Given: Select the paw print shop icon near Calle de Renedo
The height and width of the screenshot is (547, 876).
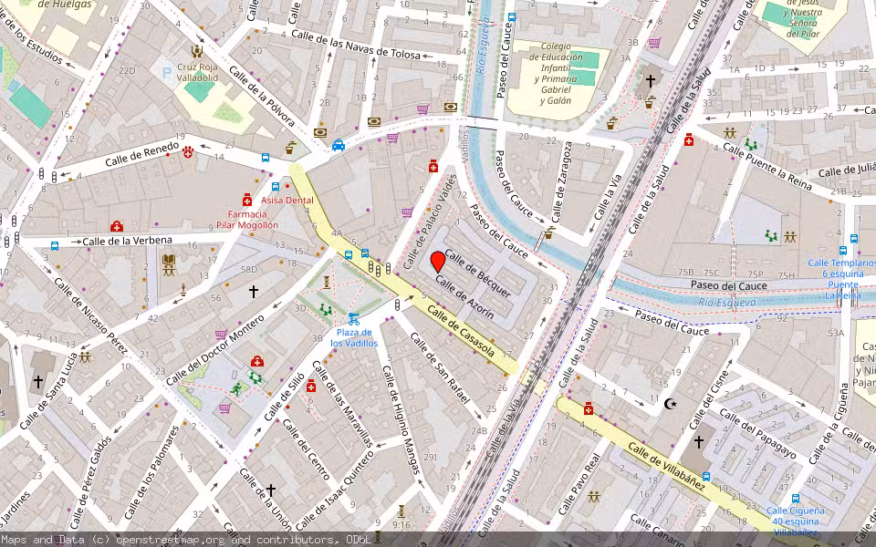Looking at the screenshot, I should 187,153.
